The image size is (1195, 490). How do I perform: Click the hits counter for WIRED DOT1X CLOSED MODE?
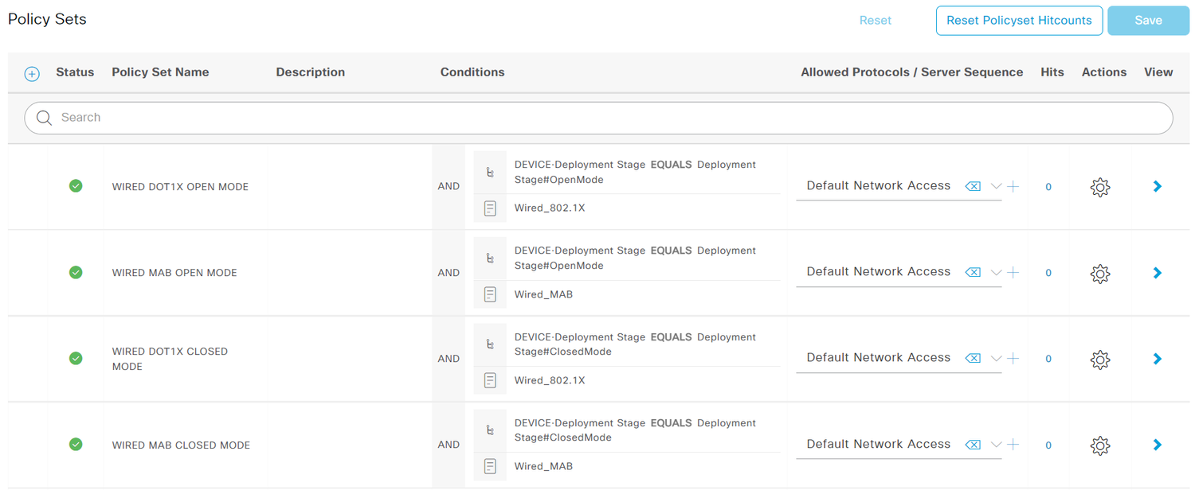point(1048,359)
